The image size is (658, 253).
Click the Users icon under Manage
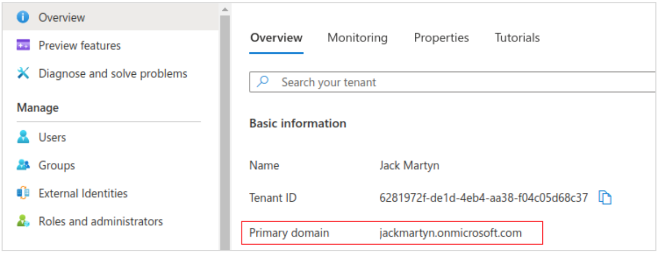tap(23, 137)
